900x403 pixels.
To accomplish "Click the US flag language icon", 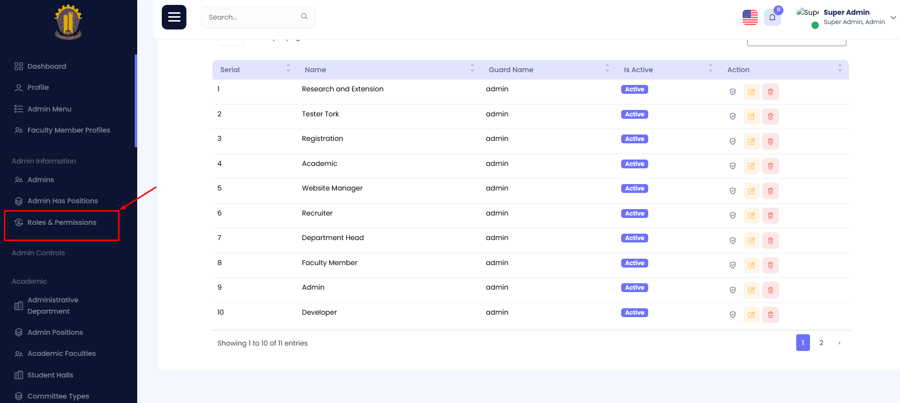I will point(750,18).
